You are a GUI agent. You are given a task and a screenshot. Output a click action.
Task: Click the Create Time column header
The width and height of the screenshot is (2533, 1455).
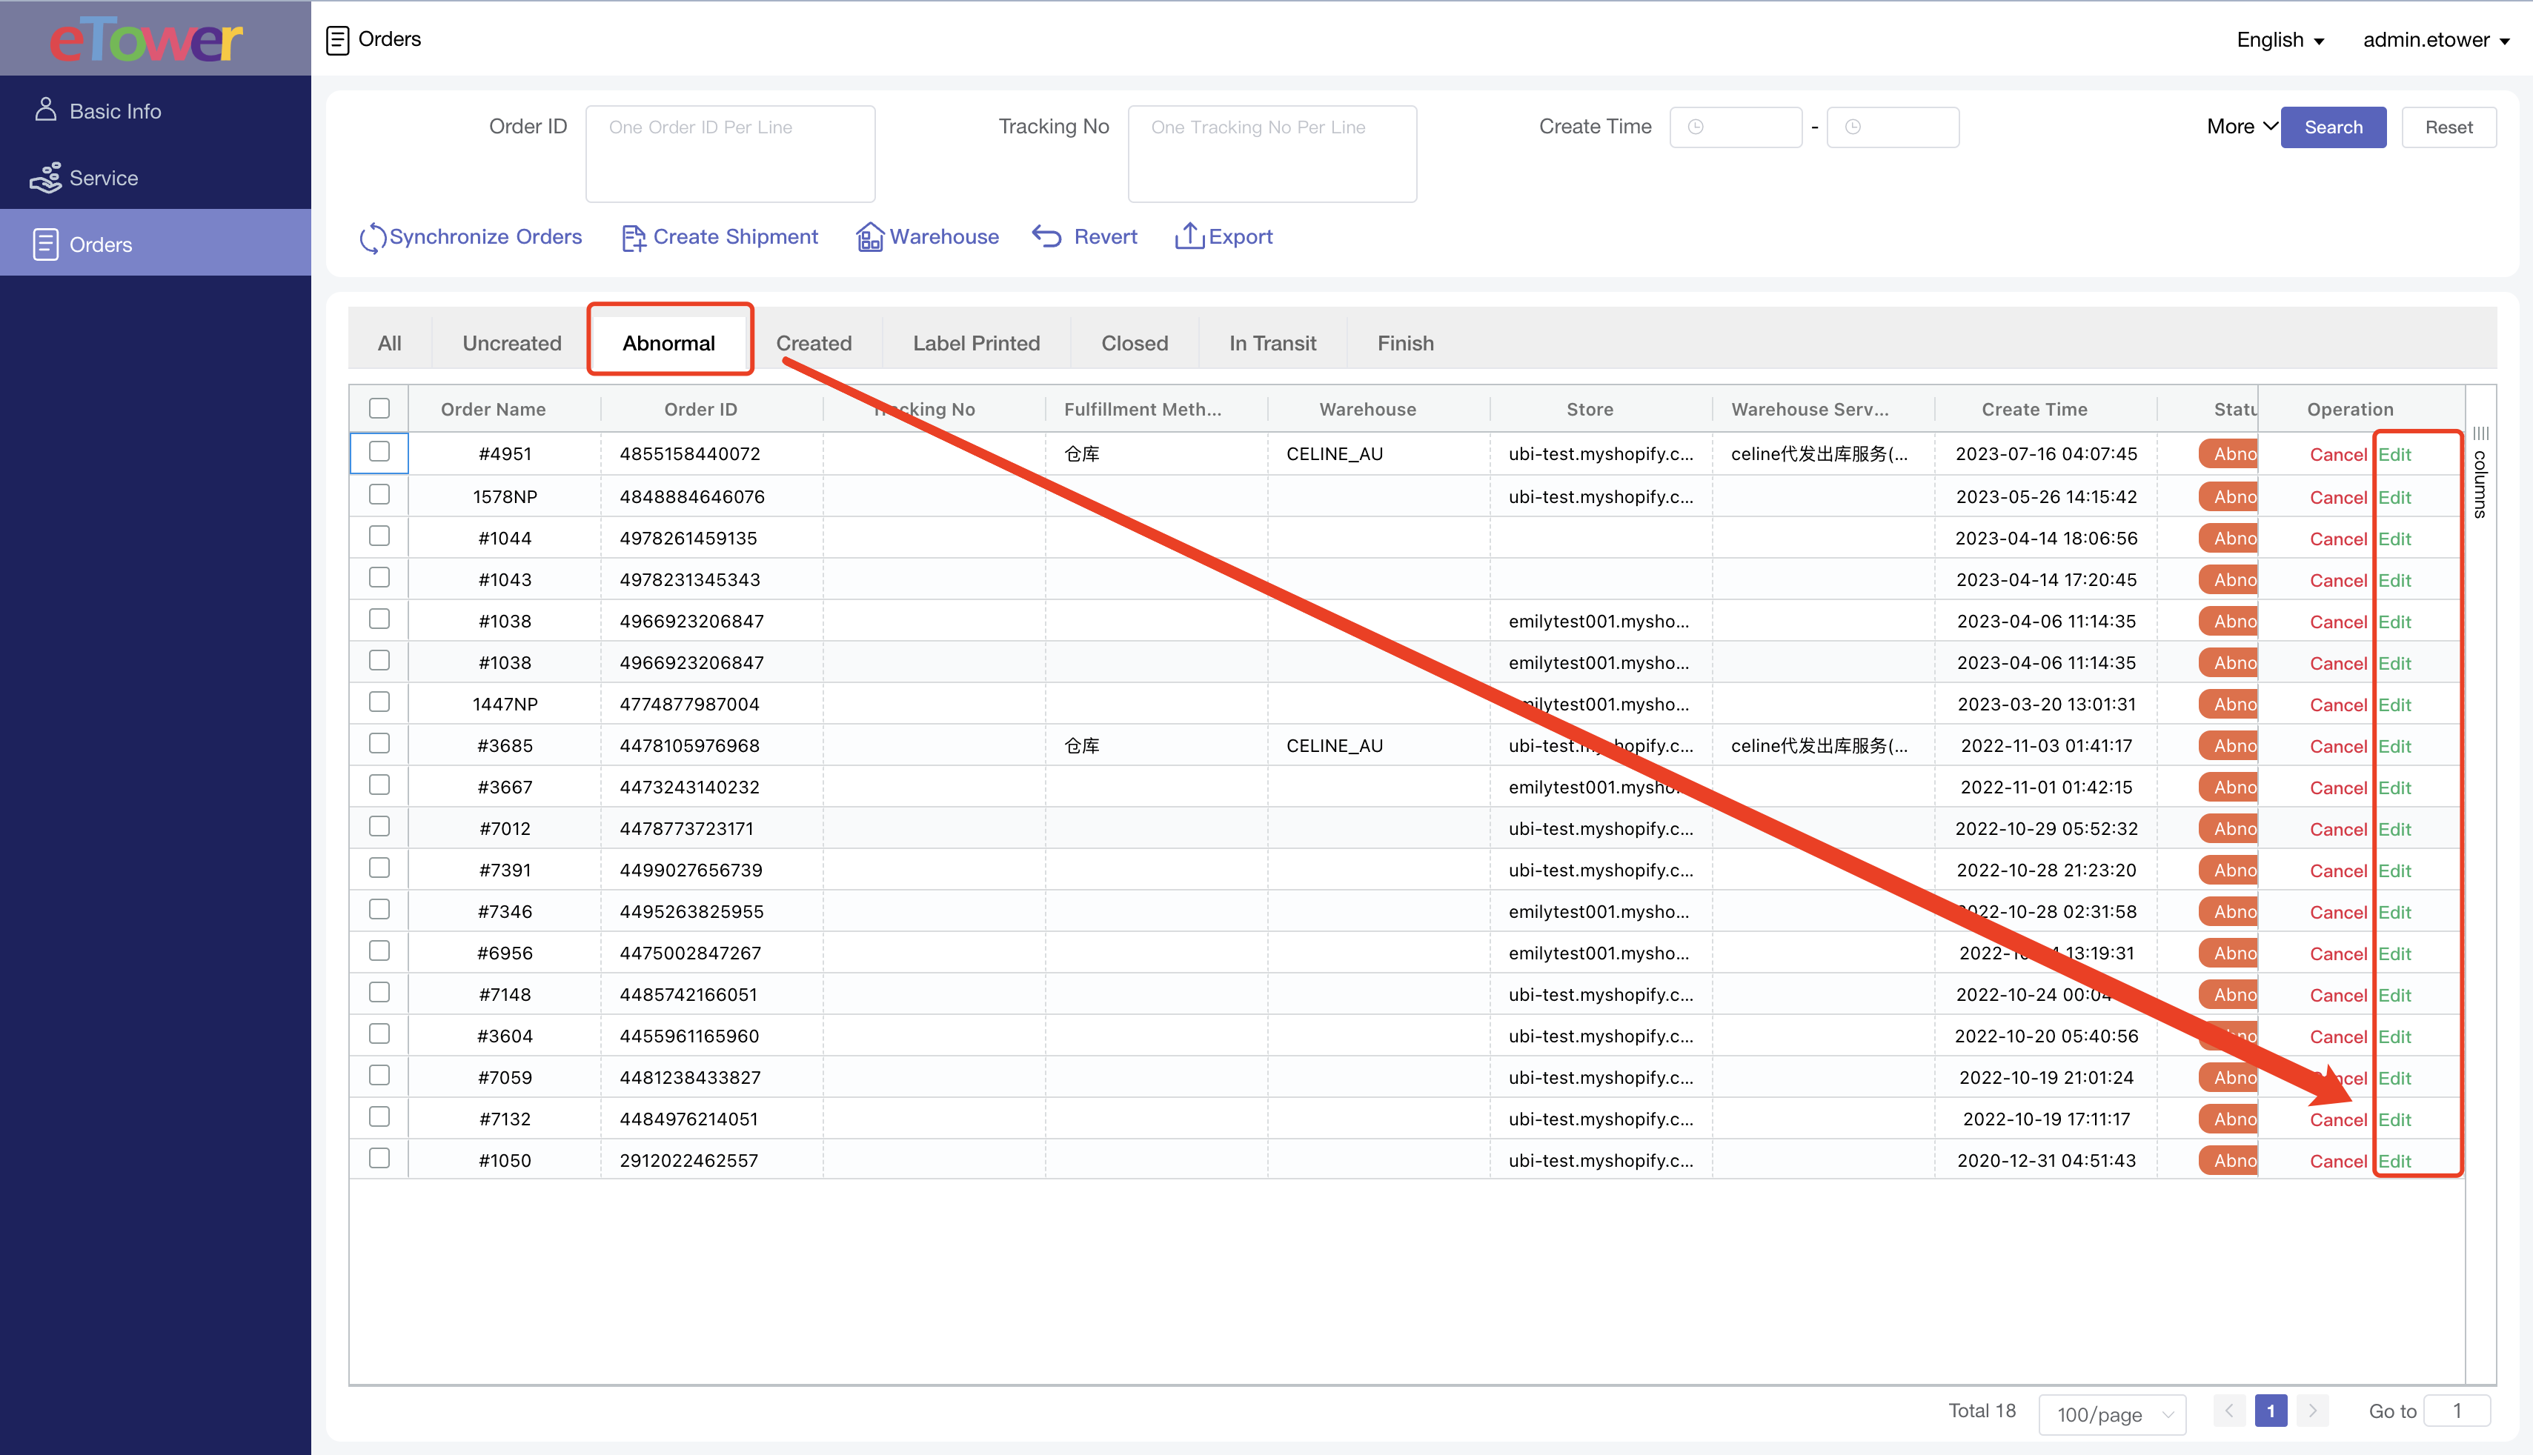point(2034,409)
